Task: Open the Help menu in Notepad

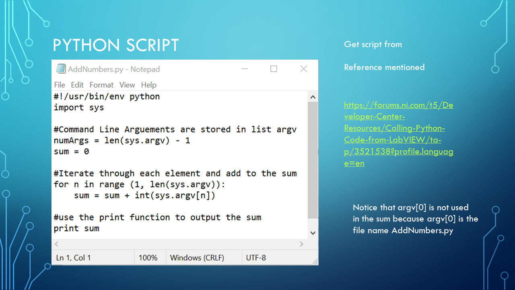Action: coord(148,85)
